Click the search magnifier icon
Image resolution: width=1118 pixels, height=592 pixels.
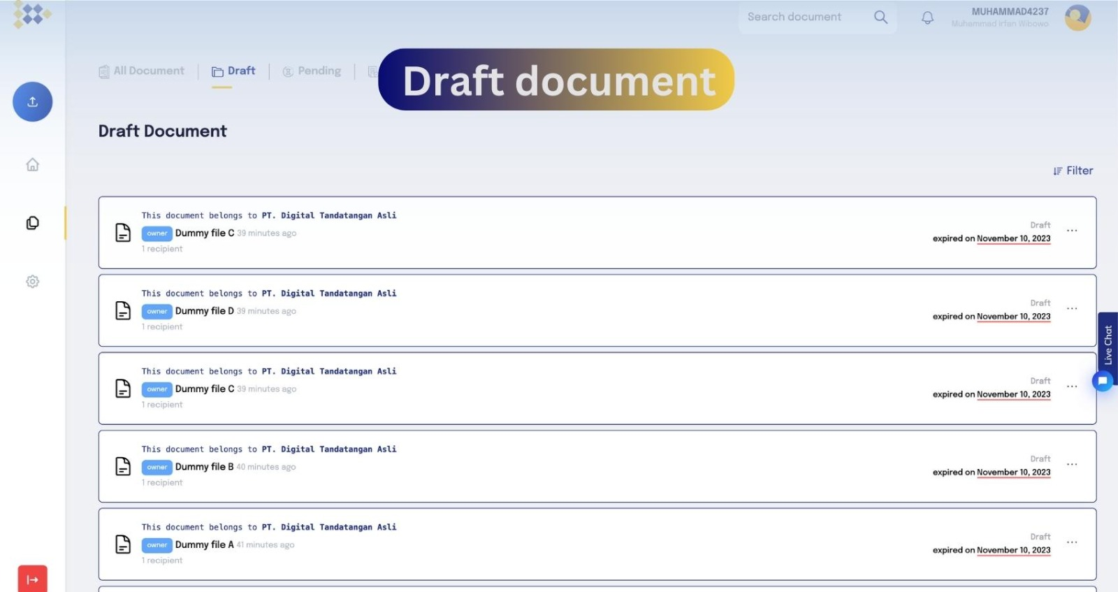click(x=880, y=17)
